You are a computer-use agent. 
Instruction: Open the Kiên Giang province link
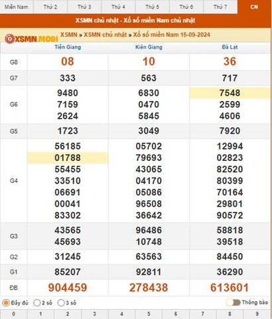(x=149, y=47)
